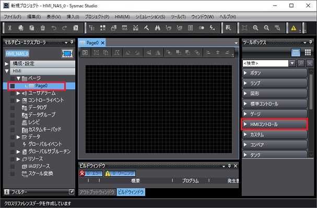Screen dimensions: 317x208
Task: Open the toolbox search dropdown arrow
Action: (x=292, y=64)
